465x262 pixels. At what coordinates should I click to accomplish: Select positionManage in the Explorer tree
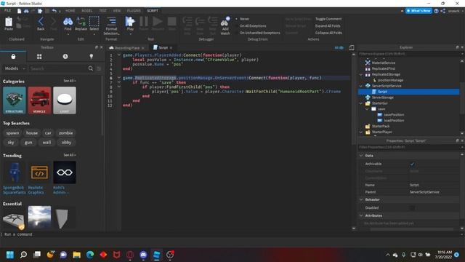(390, 80)
